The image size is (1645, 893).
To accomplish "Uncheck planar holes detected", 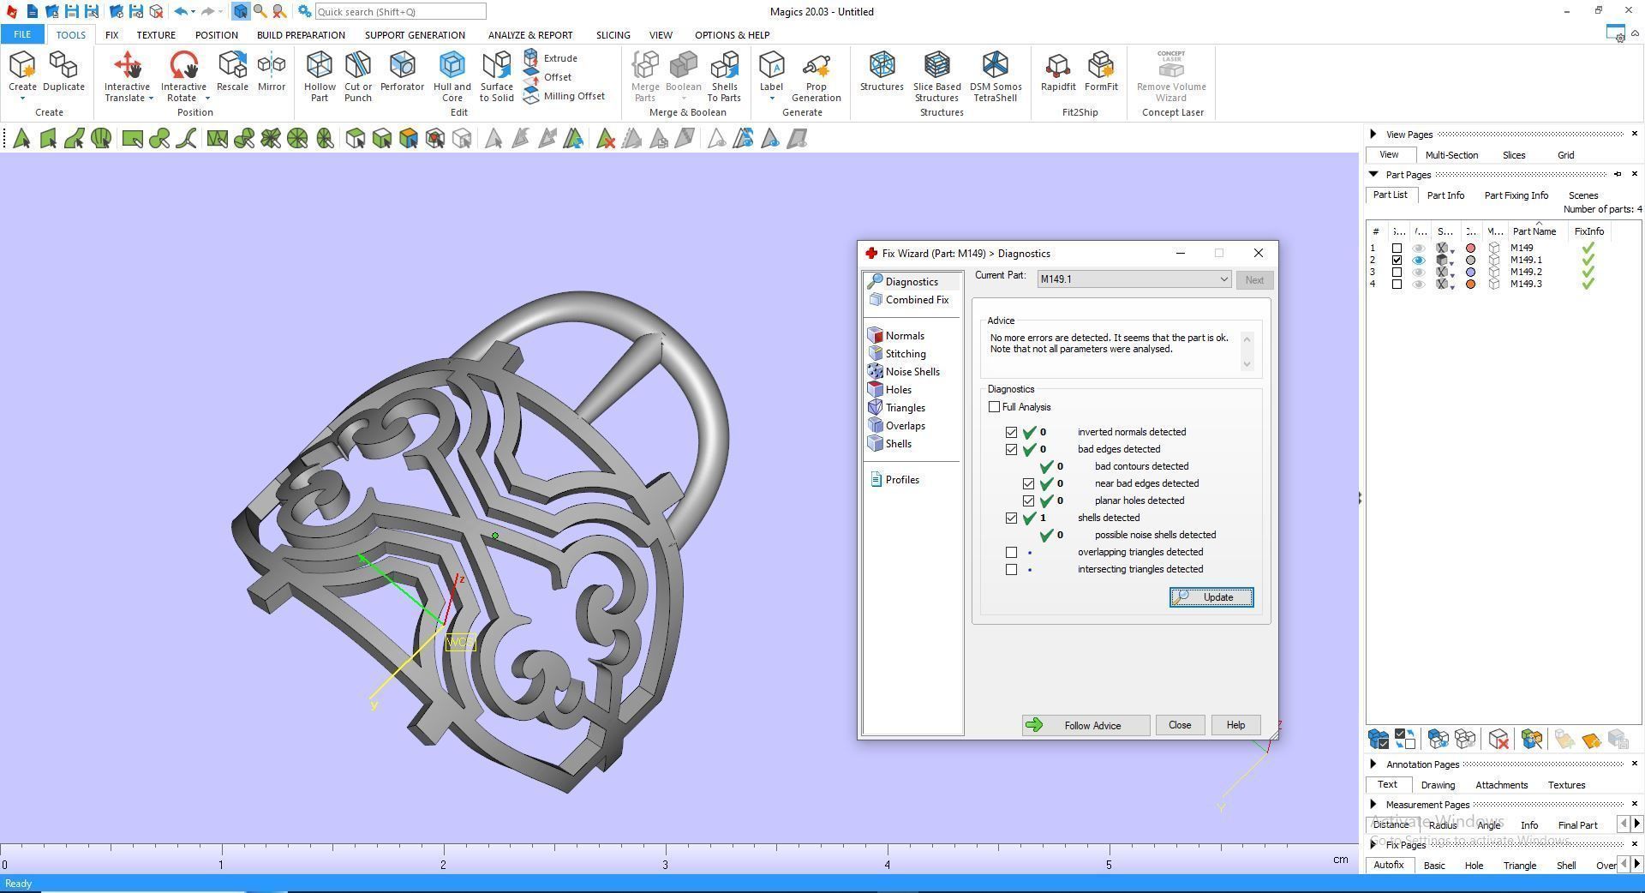I will click(x=1028, y=500).
